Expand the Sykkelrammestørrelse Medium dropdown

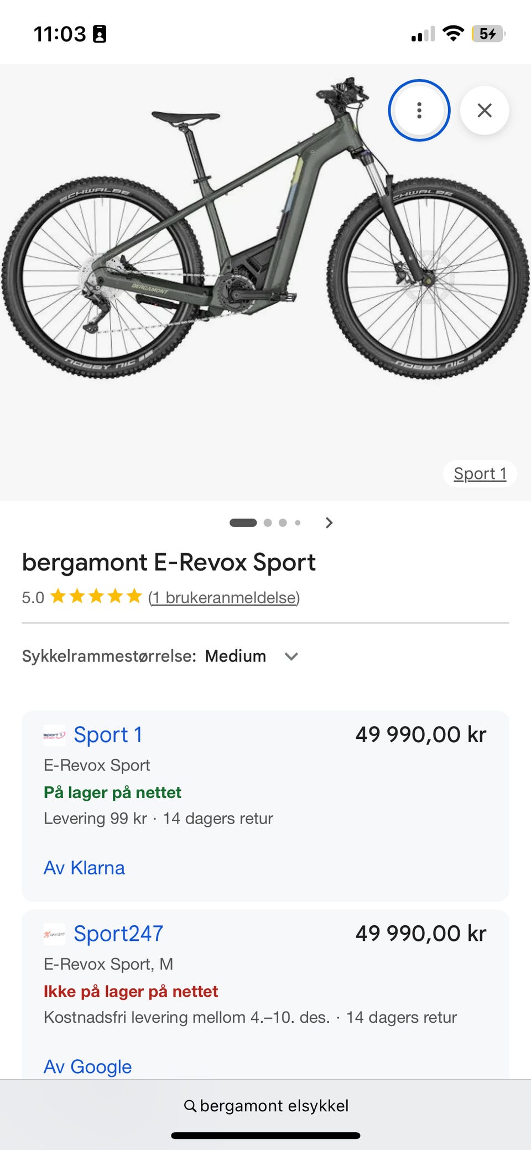[x=160, y=656]
